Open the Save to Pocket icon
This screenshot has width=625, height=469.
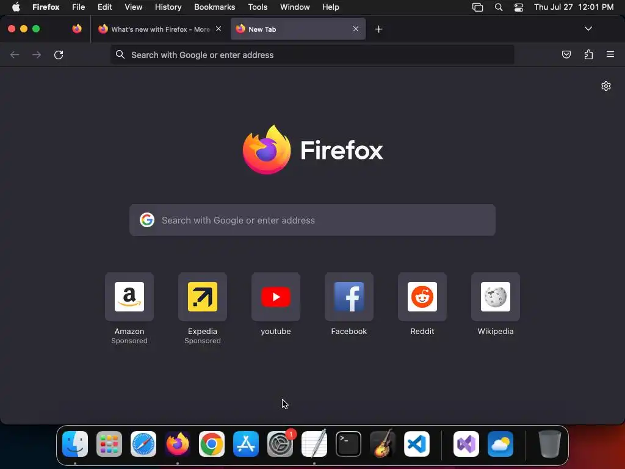566,54
